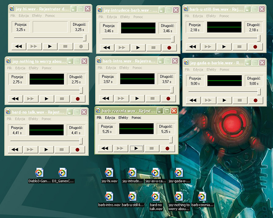Image resolution: width=273 pixels, height=218 pixels.
Task: Minimize the jay-intrudece-barb.wav window
Action: point(162,10)
